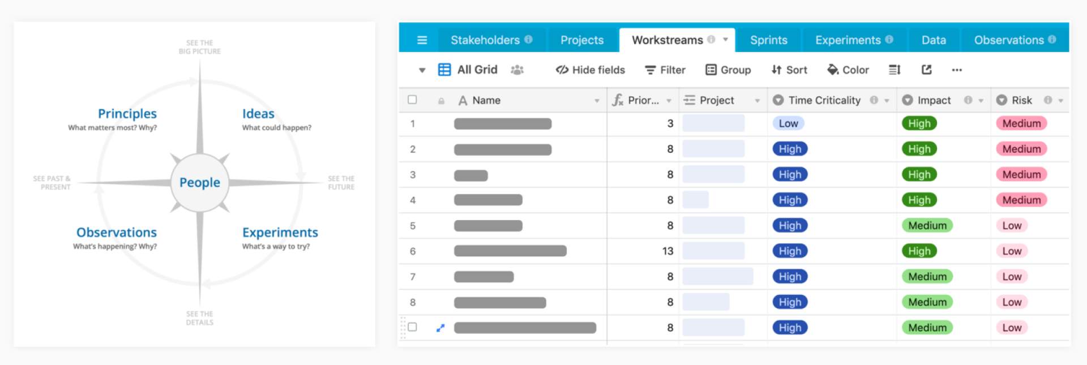
Task: Click the row height icon in toolbar
Action: click(895, 70)
